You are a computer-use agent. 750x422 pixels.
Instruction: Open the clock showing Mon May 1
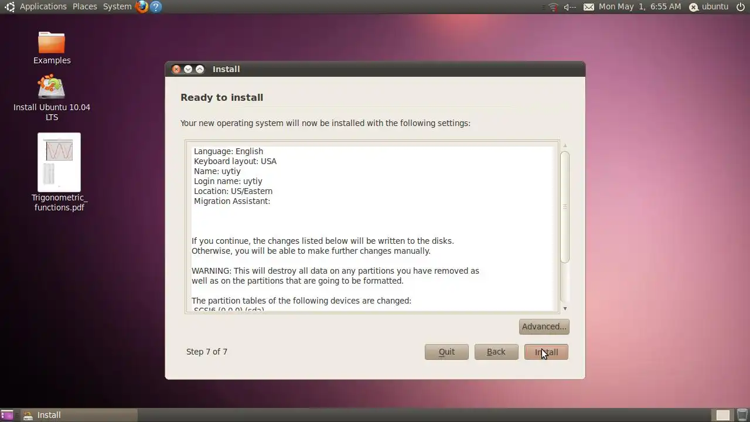click(640, 6)
